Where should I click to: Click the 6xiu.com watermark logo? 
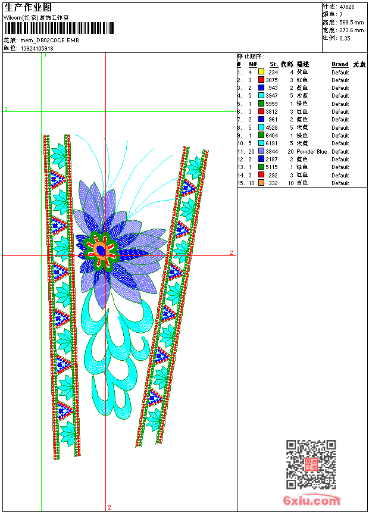tap(312, 501)
